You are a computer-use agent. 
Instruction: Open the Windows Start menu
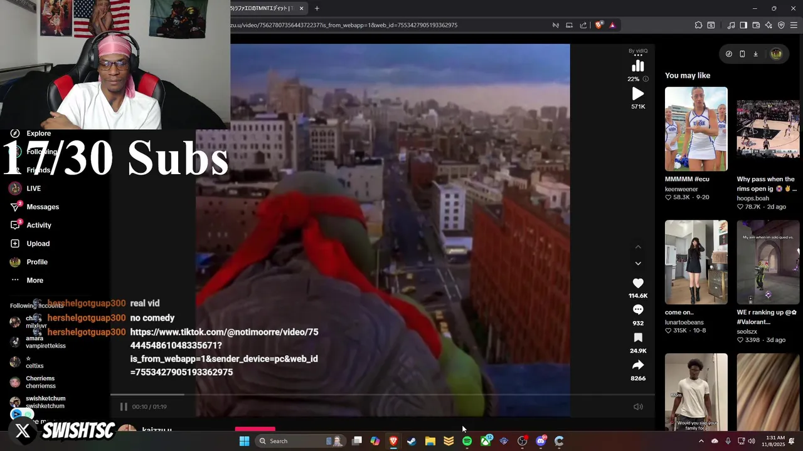pos(244,441)
